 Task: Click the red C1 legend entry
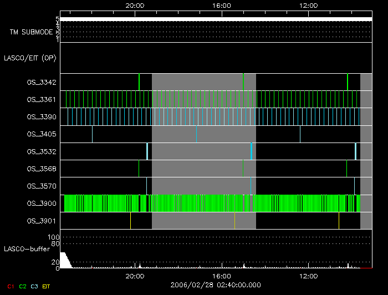10,286
